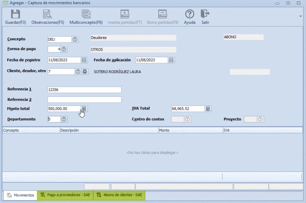Open calculator next to IVA Total

click(x=208, y=109)
